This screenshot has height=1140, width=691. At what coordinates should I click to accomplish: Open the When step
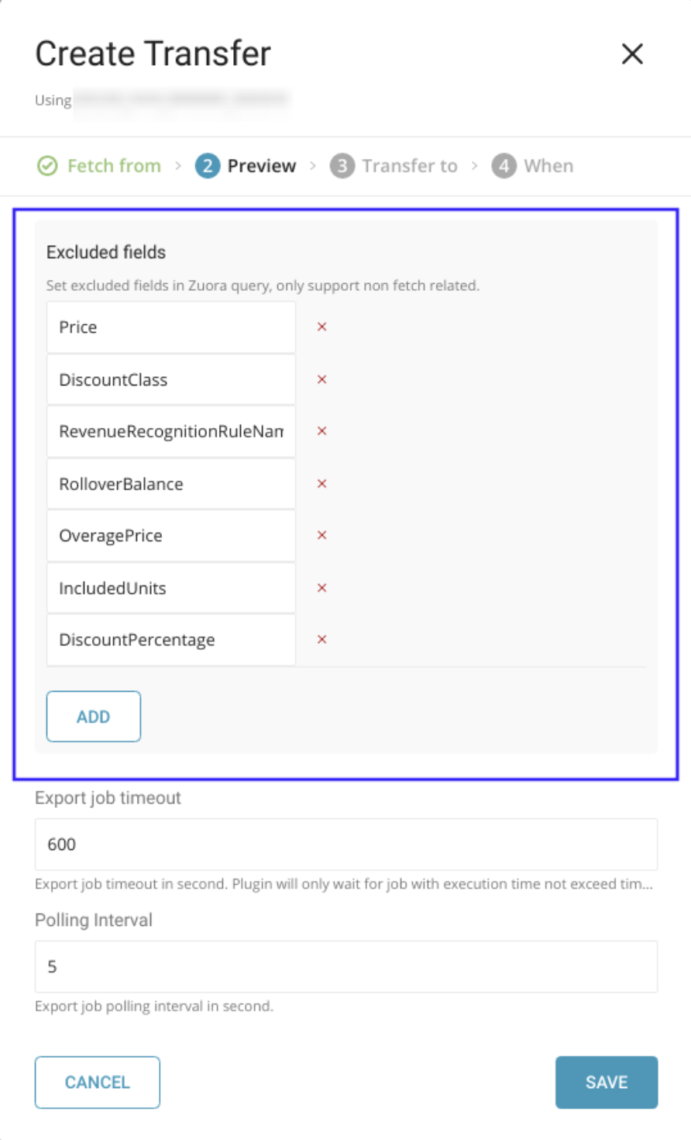[534, 166]
